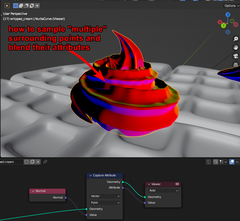Click Viewer node Value input socket
Screen dimensions: 240x221
pos(145,203)
